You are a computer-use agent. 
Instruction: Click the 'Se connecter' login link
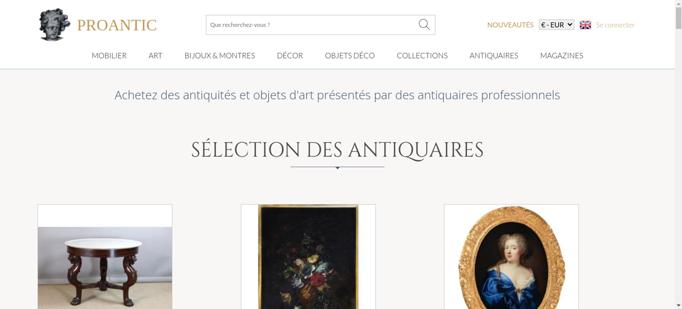point(615,25)
